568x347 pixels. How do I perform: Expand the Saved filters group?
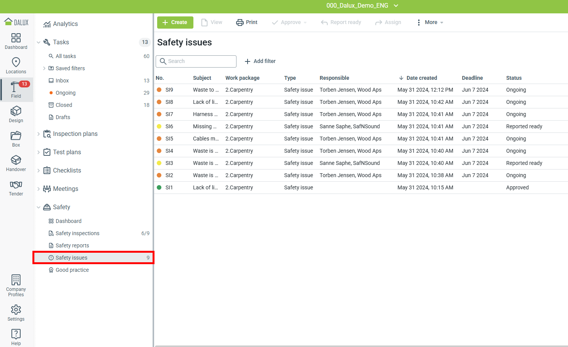[44, 68]
